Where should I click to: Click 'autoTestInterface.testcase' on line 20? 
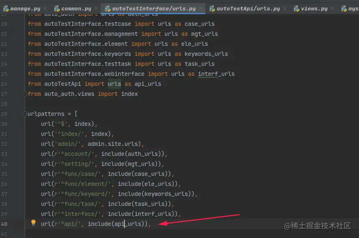tap(88, 24)
